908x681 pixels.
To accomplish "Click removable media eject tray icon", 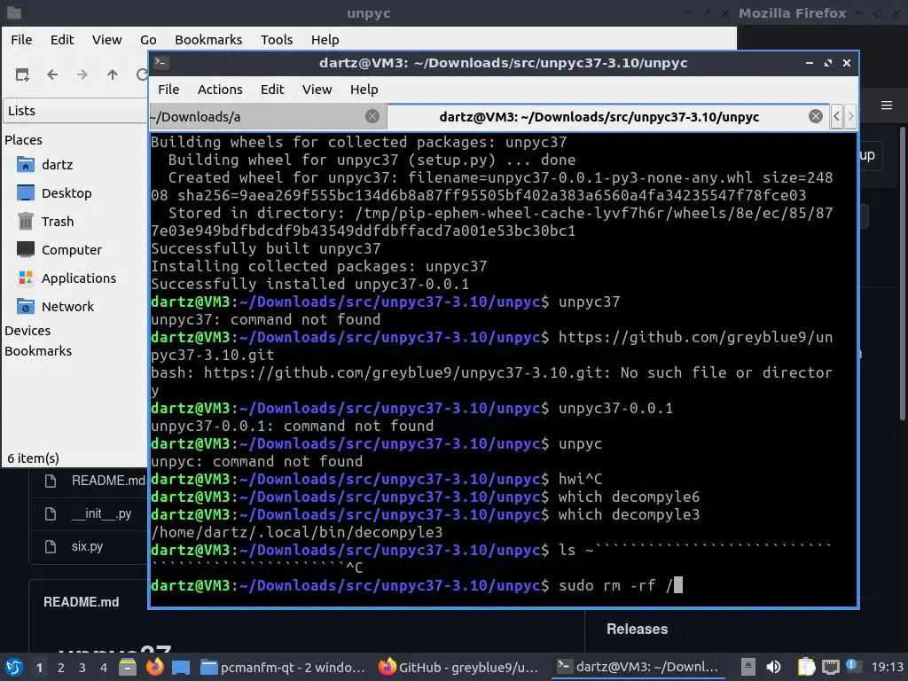I will click(748, 667).
